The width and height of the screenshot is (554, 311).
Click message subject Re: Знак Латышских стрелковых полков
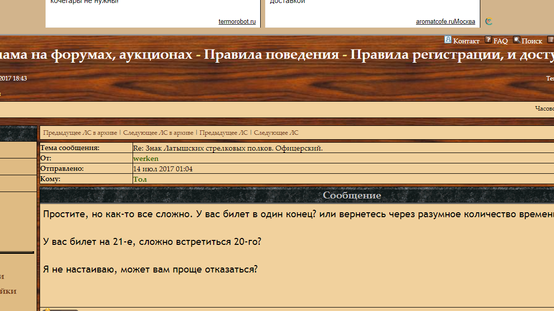pyautogui.click(x=228, y=148)
